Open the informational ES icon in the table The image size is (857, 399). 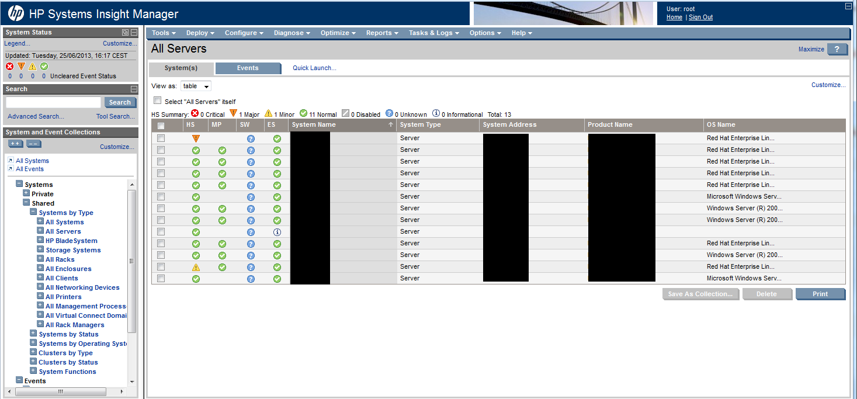point(277,232)
